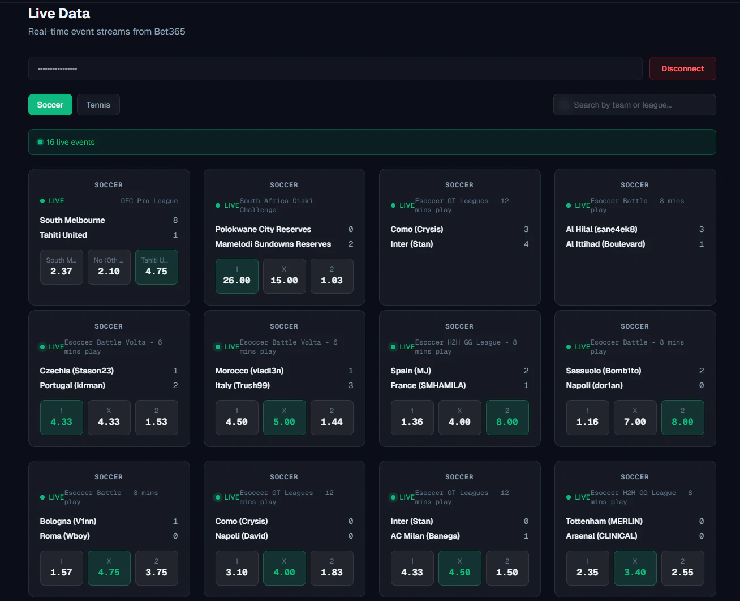
Task: Click the LIVE dot on Como (Crysis) vs Inter card
Action: click(x=393, y=205)
